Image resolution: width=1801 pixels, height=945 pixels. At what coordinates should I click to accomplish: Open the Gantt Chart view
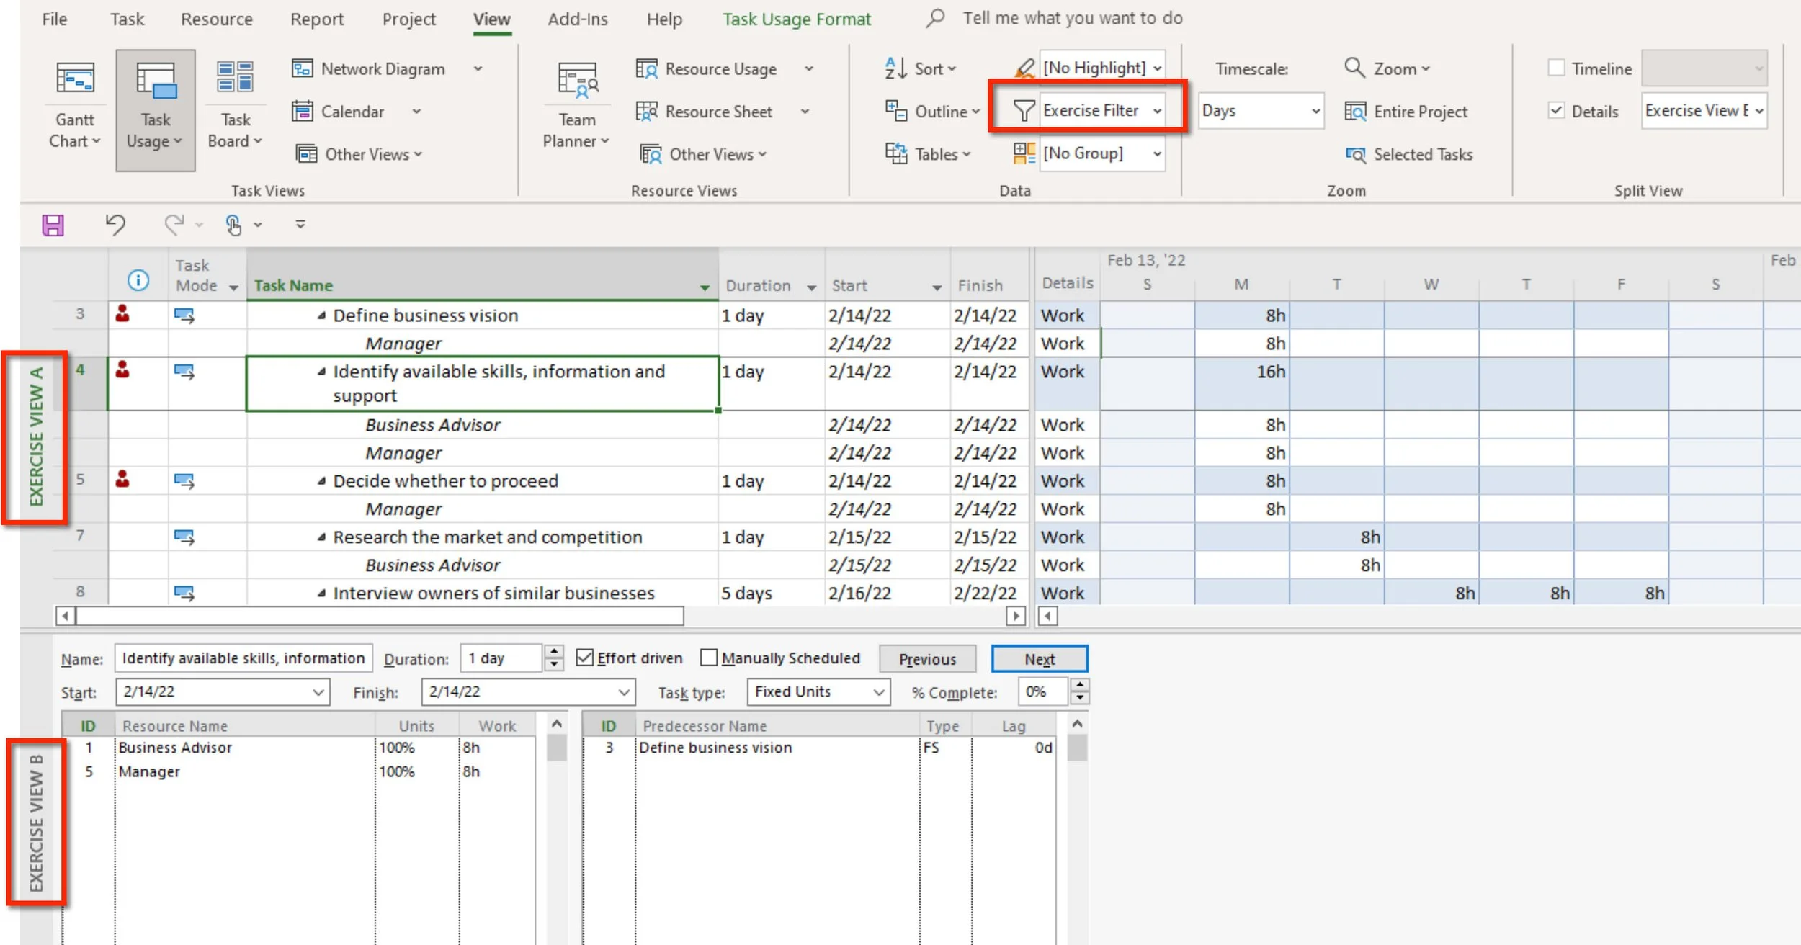(x=75, y=79)
